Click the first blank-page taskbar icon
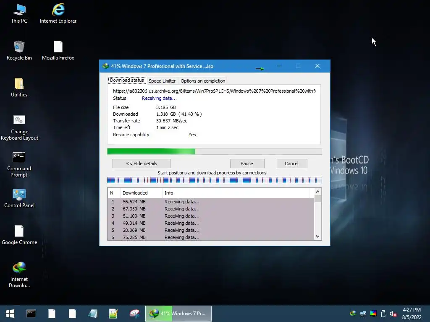Screen dimensions: 430x322 52,314
